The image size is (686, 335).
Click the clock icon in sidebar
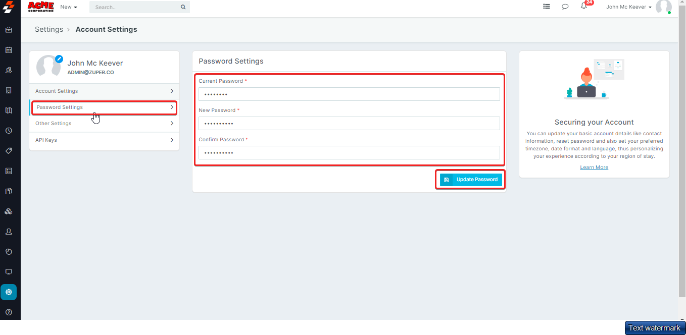click(x=9, y=131)
